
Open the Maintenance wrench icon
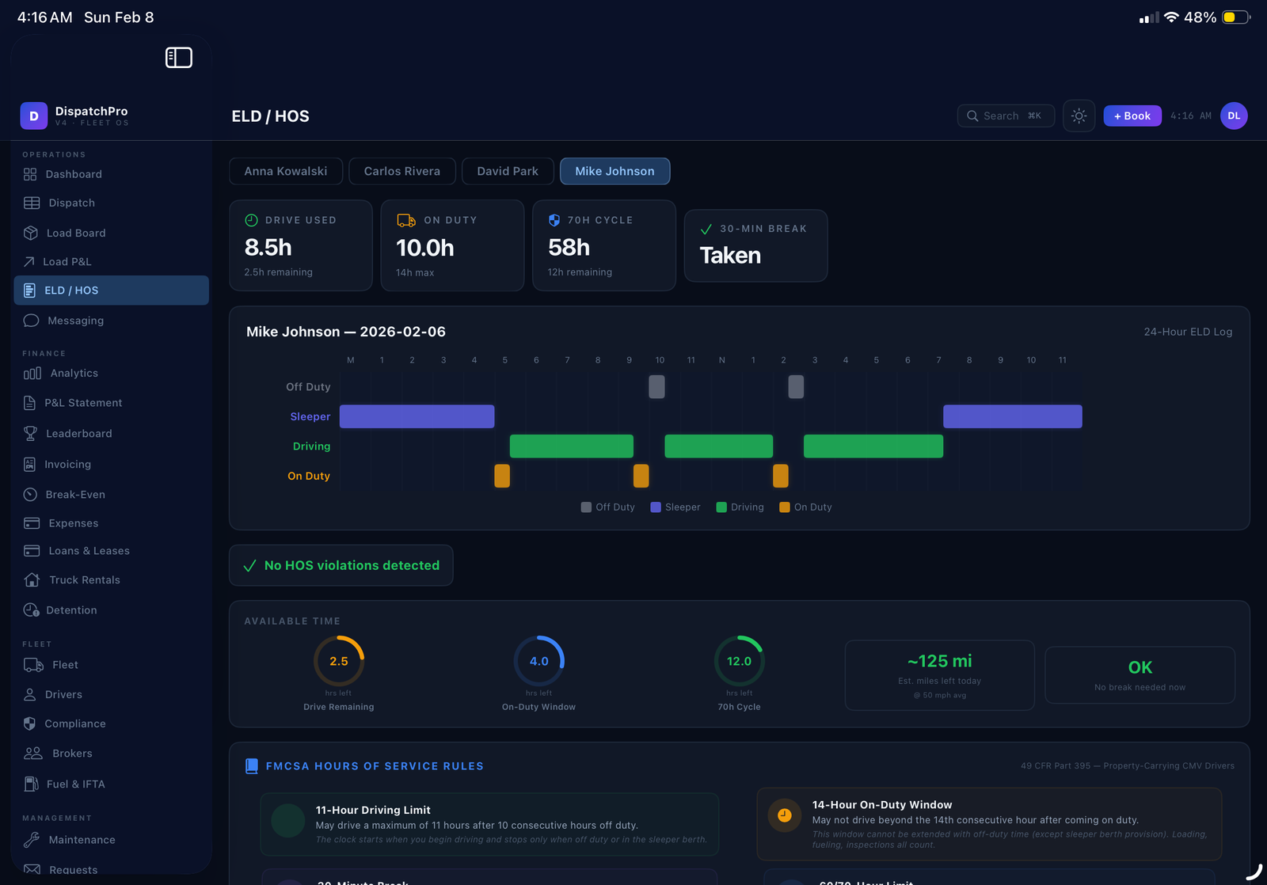31,840
